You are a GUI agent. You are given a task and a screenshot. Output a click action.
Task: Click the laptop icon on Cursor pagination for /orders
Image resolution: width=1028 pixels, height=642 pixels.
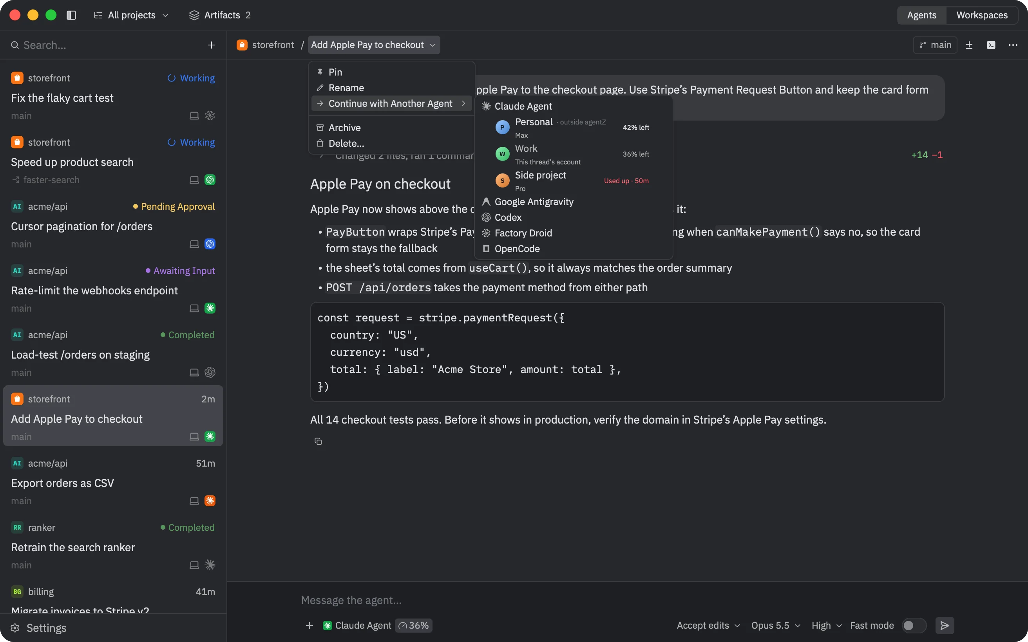coord(194,244)
